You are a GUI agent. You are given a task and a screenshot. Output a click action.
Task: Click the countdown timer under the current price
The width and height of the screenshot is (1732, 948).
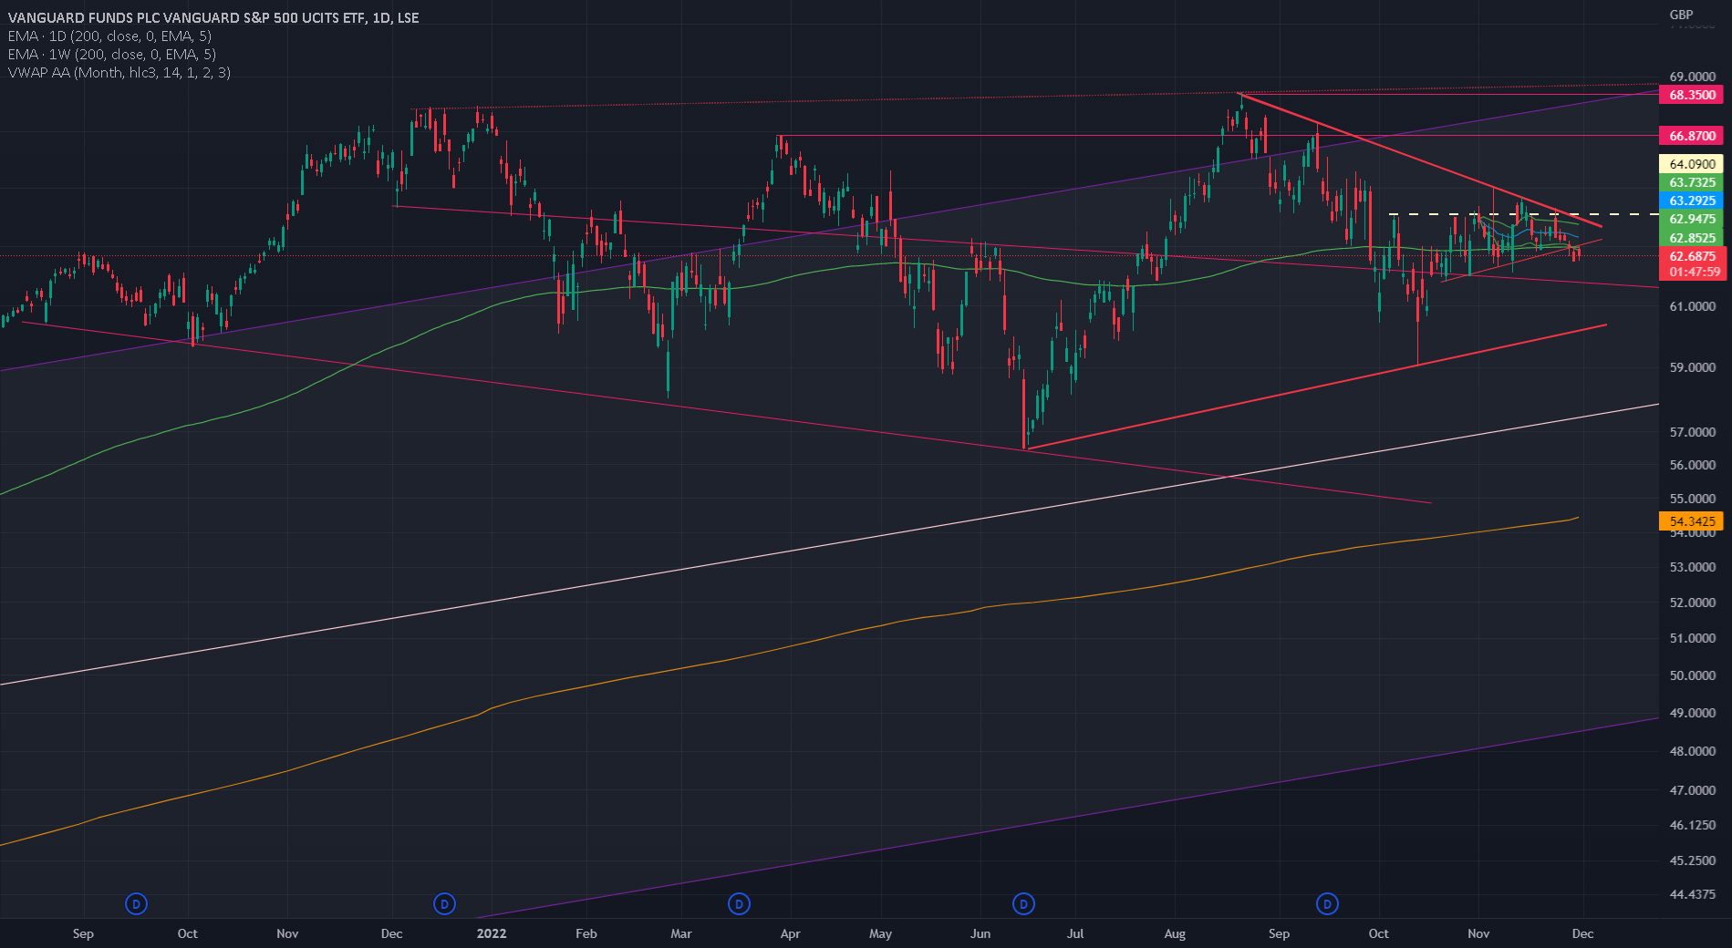tap(1692, 272)
